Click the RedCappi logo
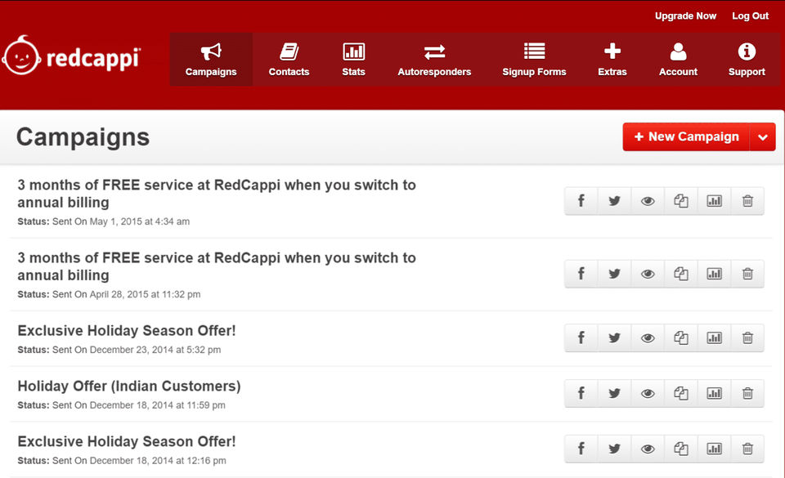Viewport: 785px width, 478px height. (72, 57)
